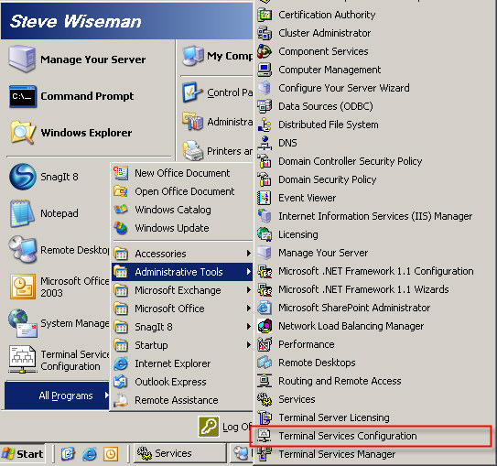Open Administrative Tools folder in right column
This screenshot has width=497, height=466.
[217, 122]
